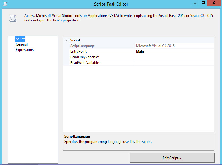The image size is (222, 165).
Task: Close the Script Task Editor window
Action: tap(214, 3)
